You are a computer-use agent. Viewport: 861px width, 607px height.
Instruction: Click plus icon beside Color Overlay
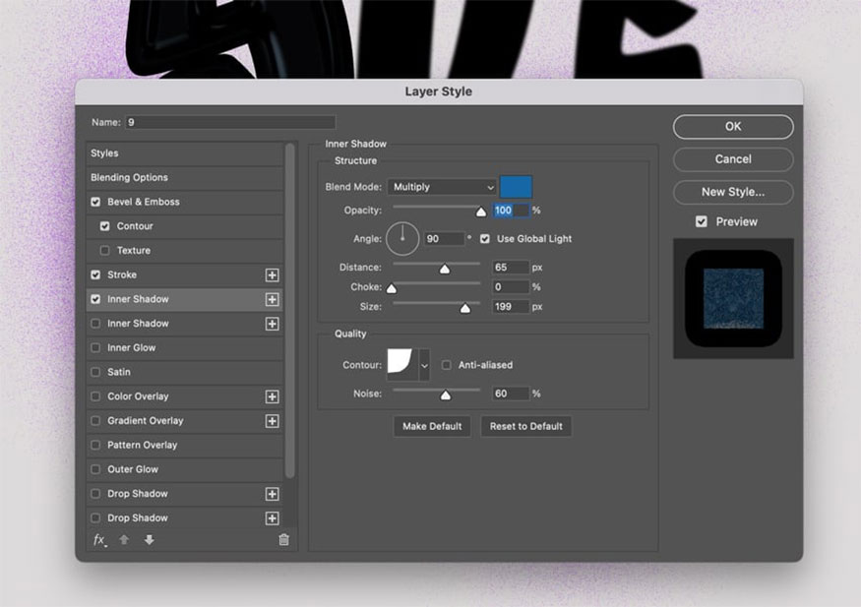click(x=273, y=396)
